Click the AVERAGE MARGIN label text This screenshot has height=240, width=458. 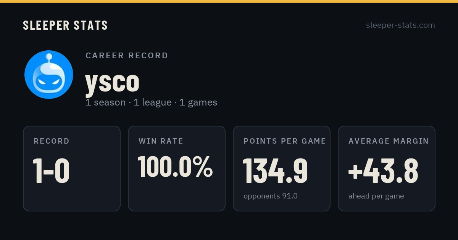click(x=389, y=141)
